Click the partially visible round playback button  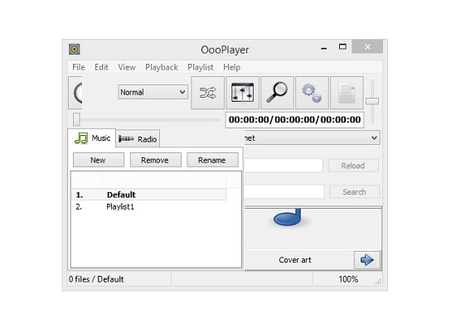(x=75, y=93)
